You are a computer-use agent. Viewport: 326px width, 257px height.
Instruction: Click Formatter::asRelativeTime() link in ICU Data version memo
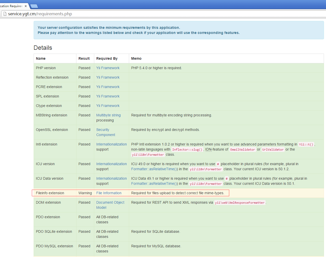pos(154,183)
